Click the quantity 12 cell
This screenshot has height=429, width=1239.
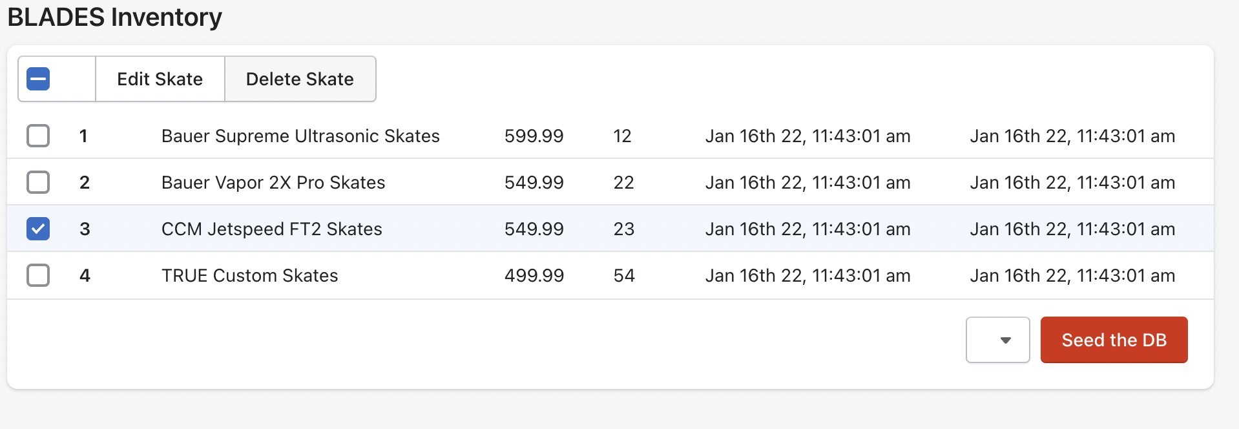tap(622, 136)
